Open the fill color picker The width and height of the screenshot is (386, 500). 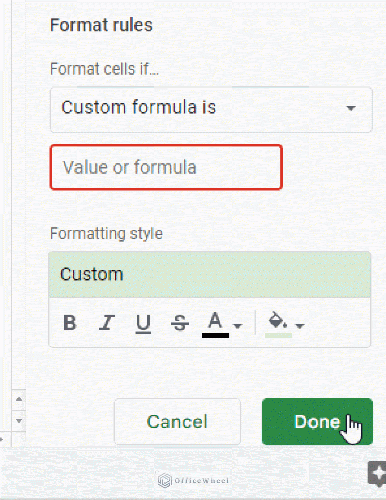coord(276,321)
